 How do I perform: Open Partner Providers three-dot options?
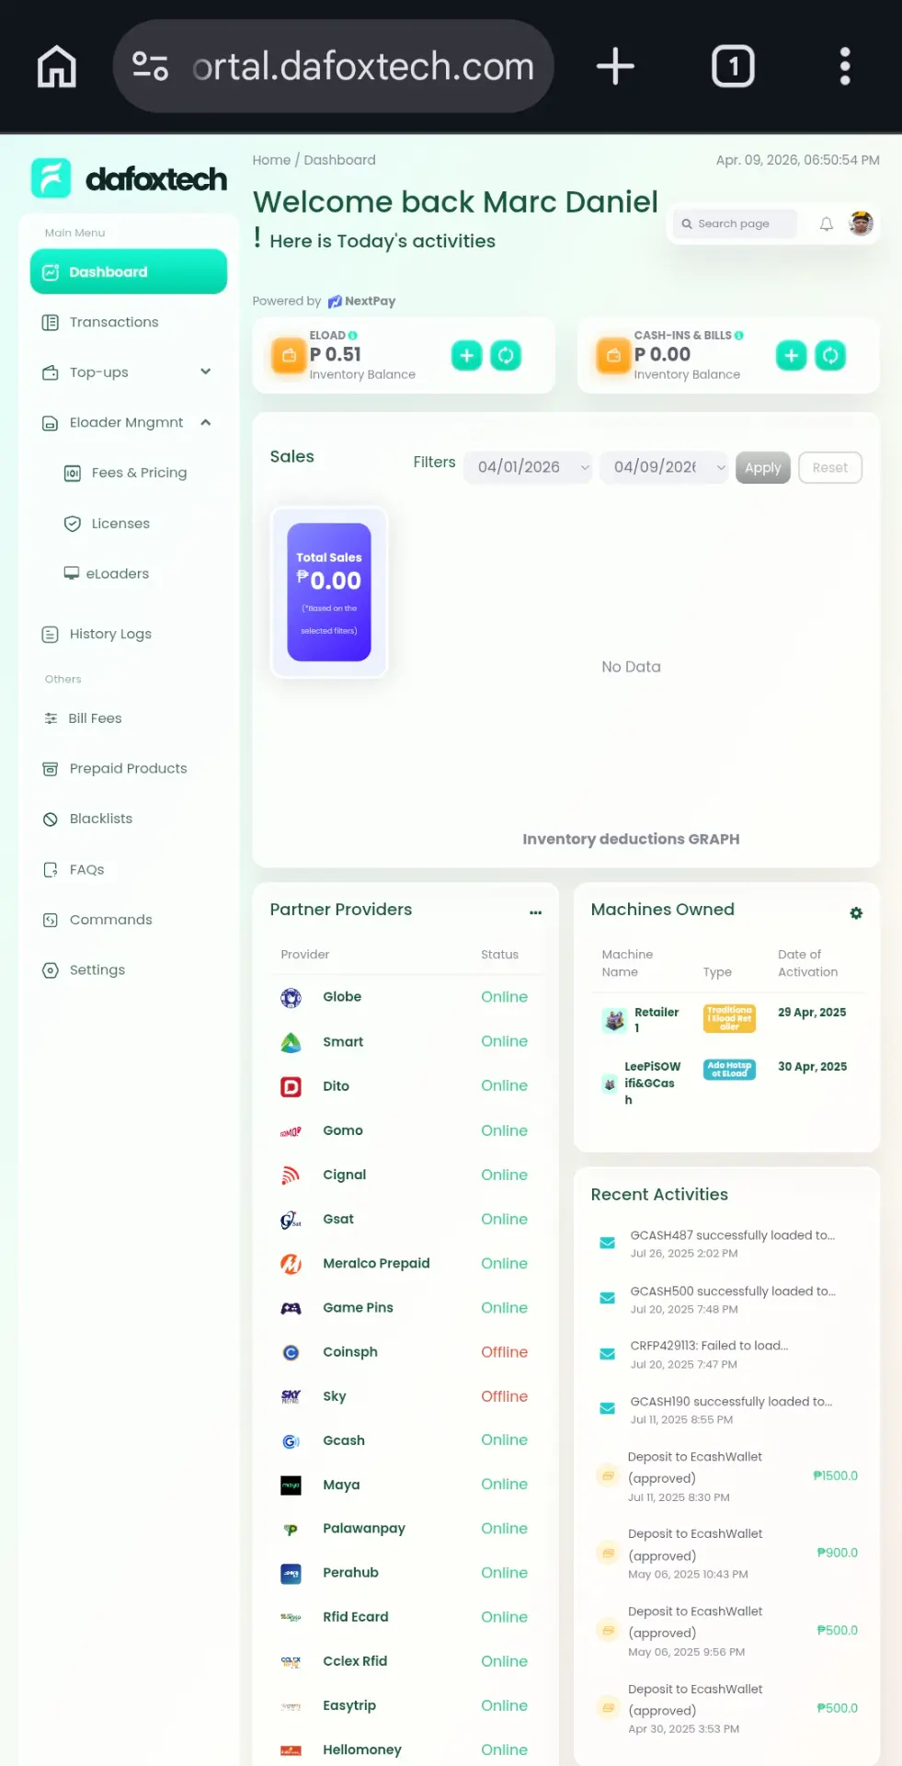tap(536, 912)
